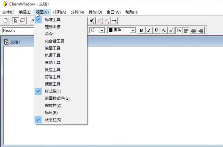
Task: Open the 黑色 color dropdown arrow
Action: click(x=133, y=30)
